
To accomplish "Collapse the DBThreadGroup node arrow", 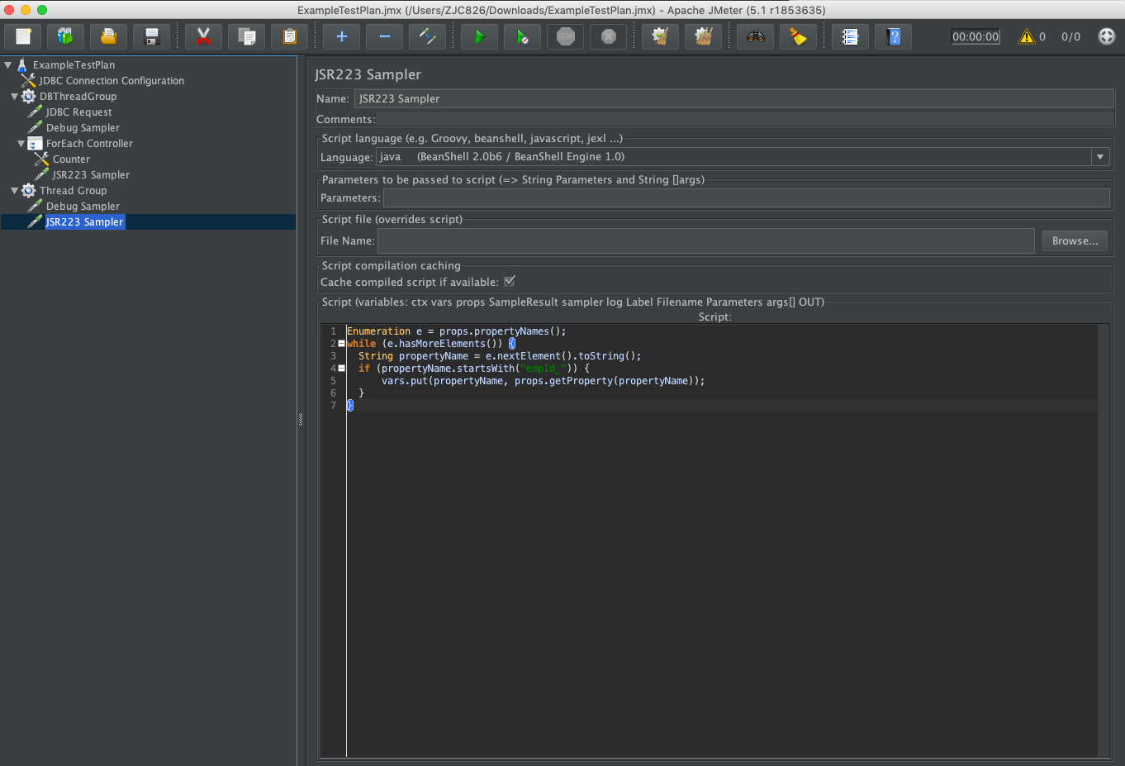I will (x=14, y=96).
